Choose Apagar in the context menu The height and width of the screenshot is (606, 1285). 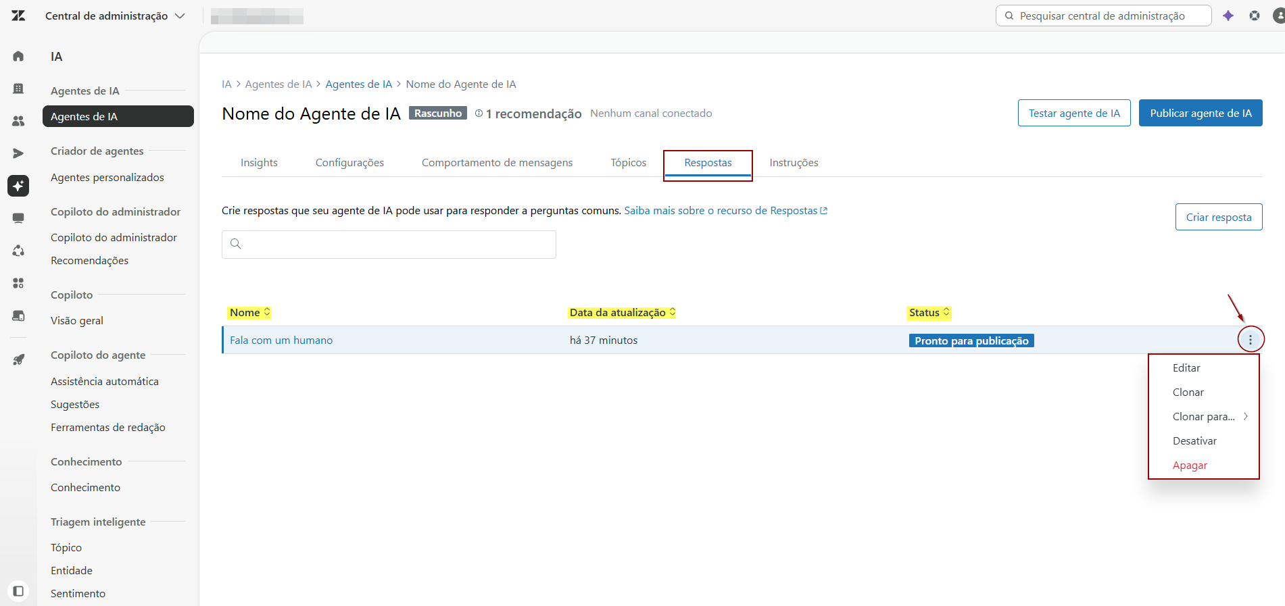(1204, 465)
